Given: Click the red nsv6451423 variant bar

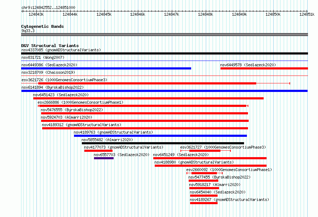Looking at the screenshot, I should (x=148, y=98).
